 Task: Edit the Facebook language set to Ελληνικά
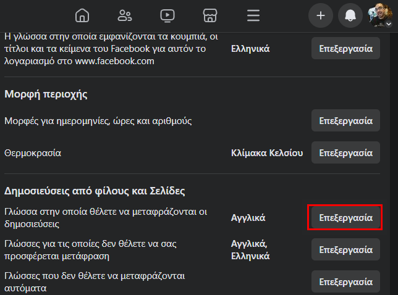(x=345, y=48)
